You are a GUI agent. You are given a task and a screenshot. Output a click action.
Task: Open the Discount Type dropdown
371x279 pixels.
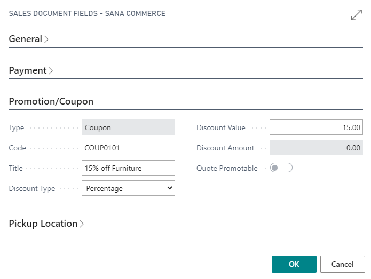[128, 188]
